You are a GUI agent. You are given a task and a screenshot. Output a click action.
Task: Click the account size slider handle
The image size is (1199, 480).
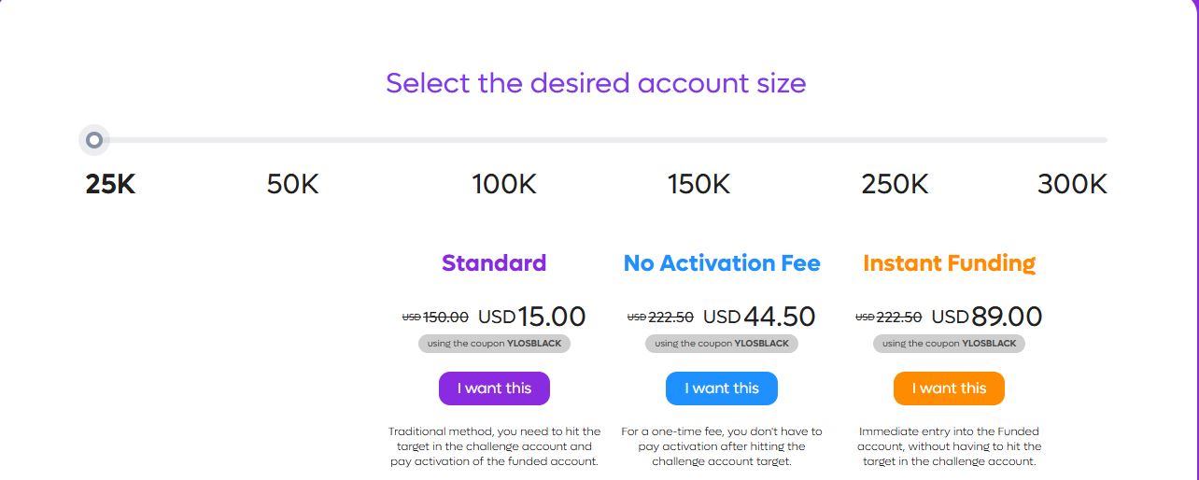pyautogui.click(x=93, y=140)
